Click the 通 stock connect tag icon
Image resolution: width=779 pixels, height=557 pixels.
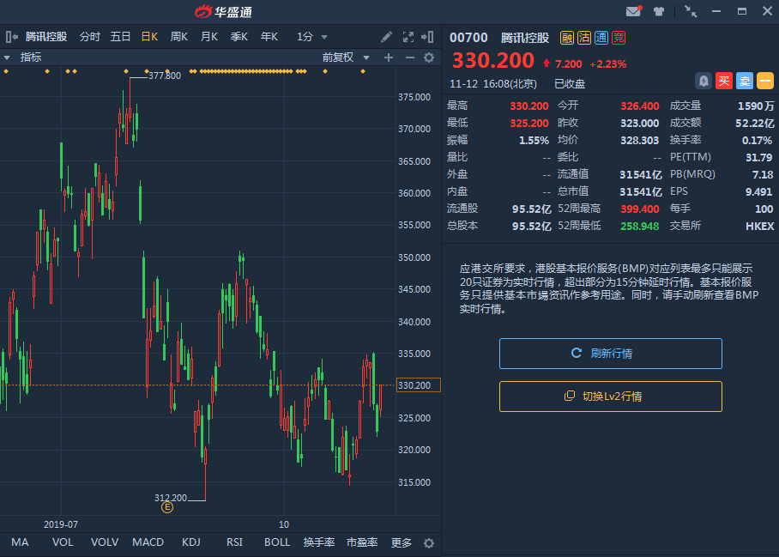point(601,38)
